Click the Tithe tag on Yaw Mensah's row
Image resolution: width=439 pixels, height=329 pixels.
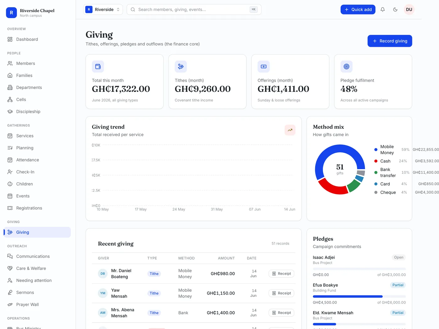[x=154, y=293]
